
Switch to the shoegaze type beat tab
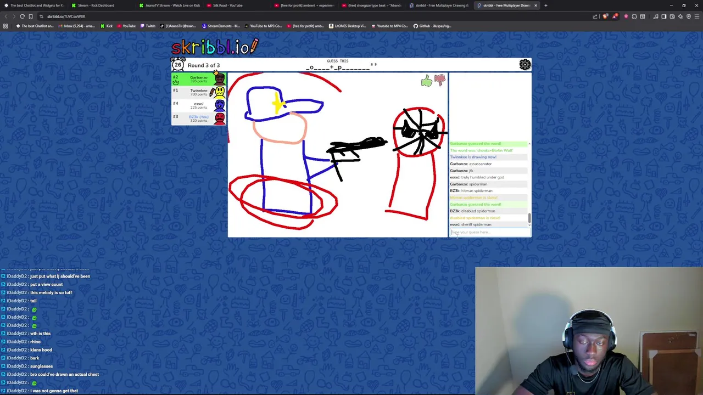point(371,5)
